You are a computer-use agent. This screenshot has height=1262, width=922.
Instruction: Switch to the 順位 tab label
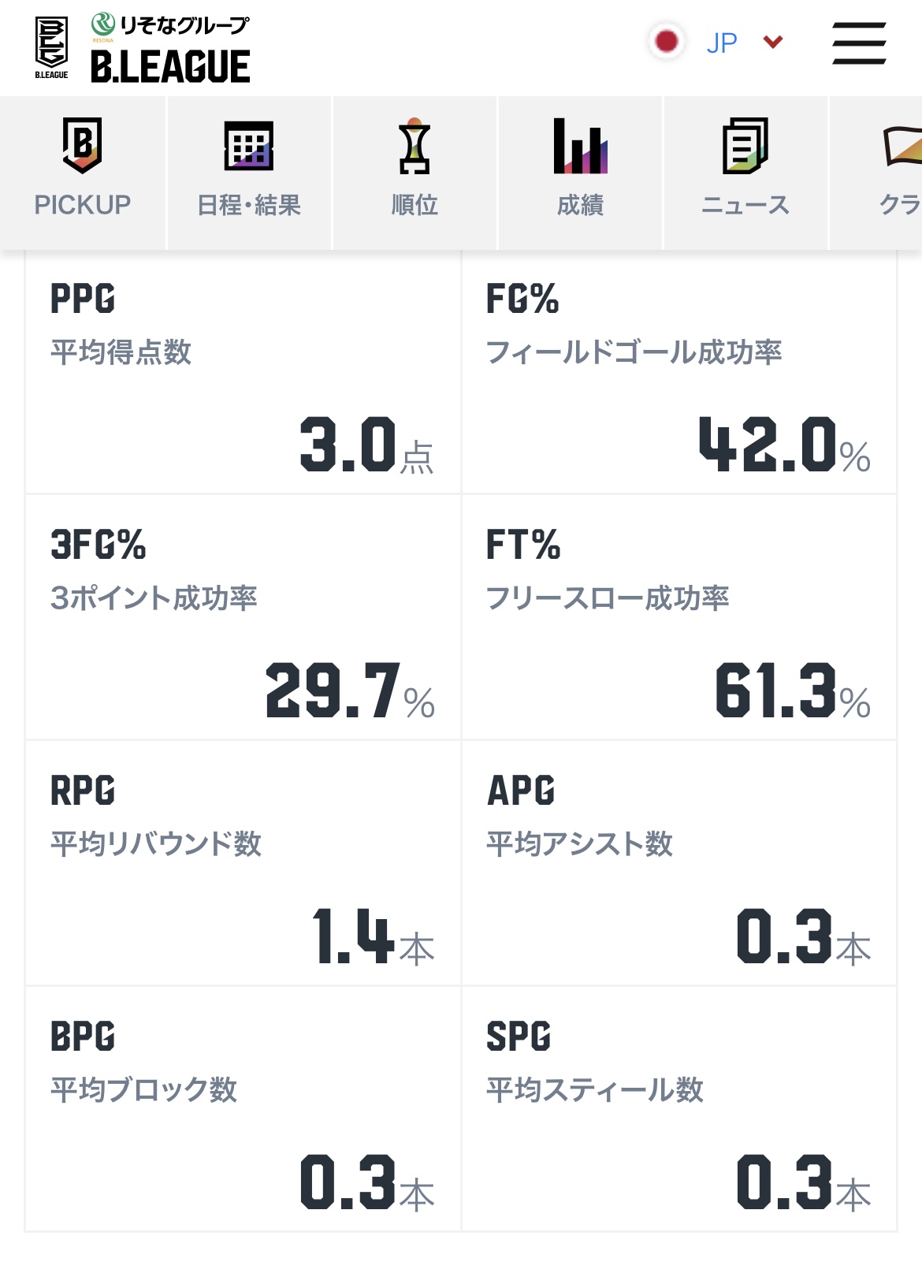pyautogui.click(x=415, y=205)
